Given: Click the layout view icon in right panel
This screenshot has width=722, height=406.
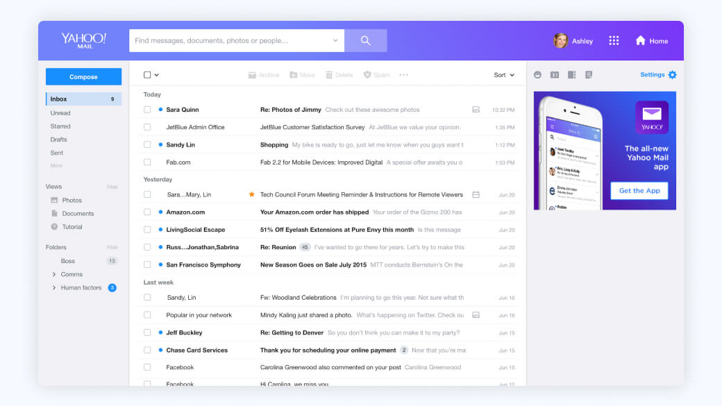Looking at the screenshot, I should click(x=571, y=74).
